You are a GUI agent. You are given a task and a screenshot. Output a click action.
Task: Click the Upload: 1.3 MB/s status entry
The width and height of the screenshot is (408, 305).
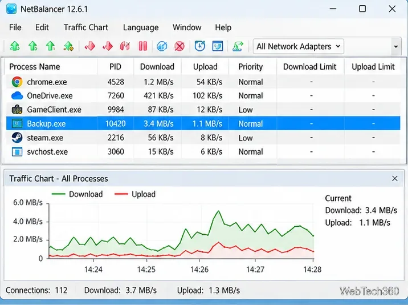tap(209, 290)
